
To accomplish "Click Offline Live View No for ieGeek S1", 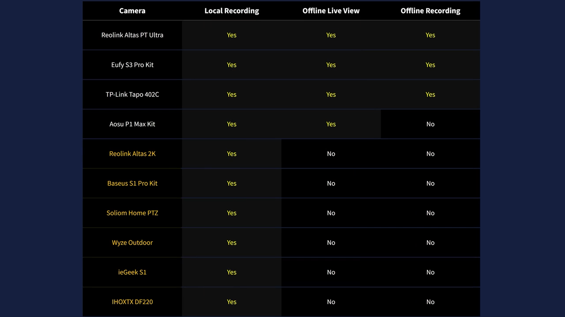I will click(x=331, y=272).
